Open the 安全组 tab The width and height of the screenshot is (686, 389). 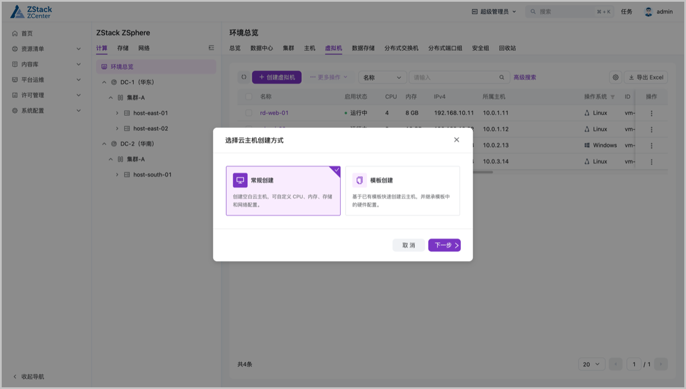[481, 49]
